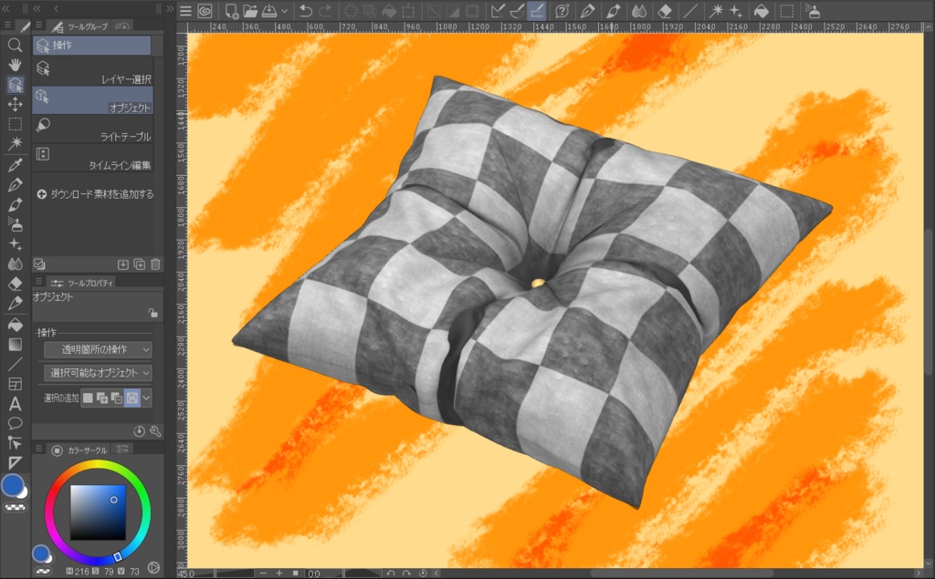Select the Balloon tool
This screenshot has height=579, width=935.
15,423
